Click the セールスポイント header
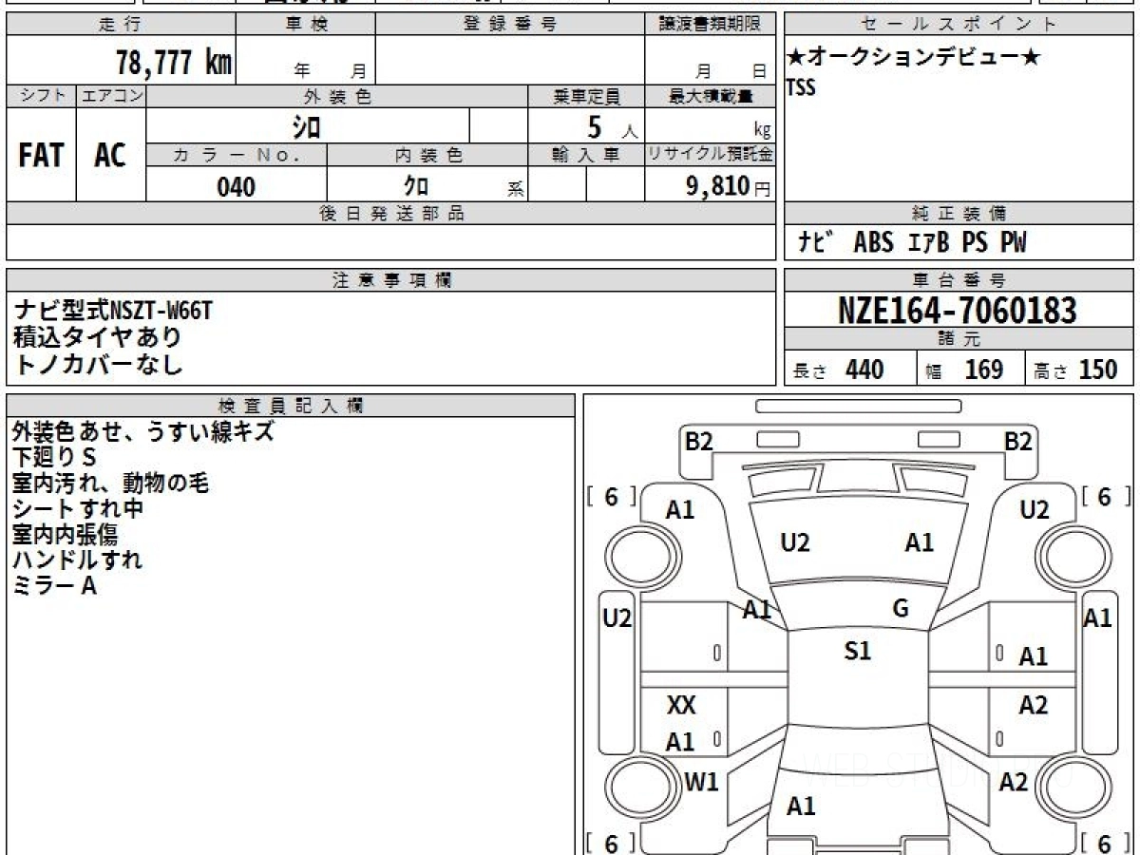 pyautogui.click(x=959, y=25)
